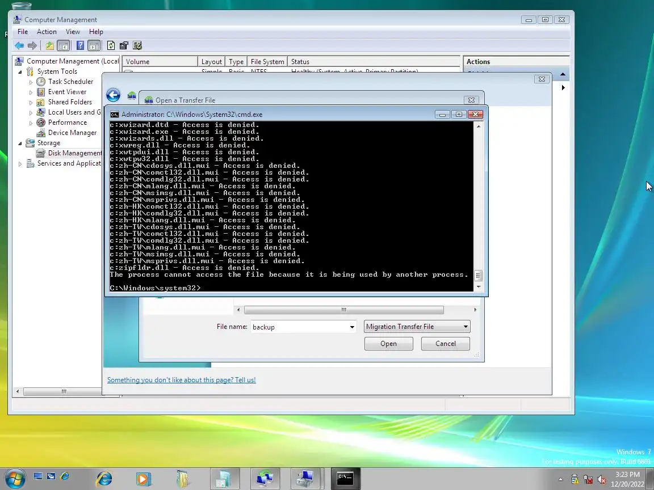Click the Properties toolbar icon
654x490 pixels.
[124, 45]
